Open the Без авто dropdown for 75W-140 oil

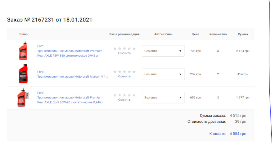(163, 51)
